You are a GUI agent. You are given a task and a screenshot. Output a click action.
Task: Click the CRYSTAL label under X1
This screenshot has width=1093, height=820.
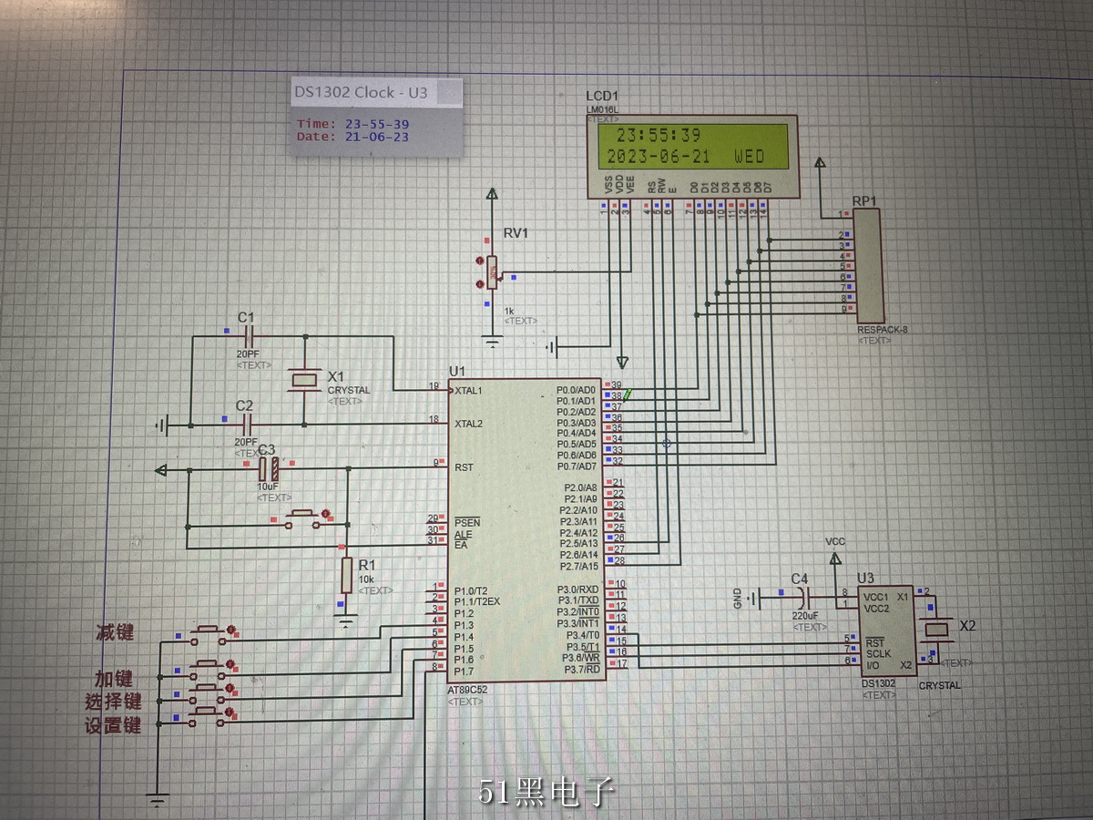(x=349, y=390)
